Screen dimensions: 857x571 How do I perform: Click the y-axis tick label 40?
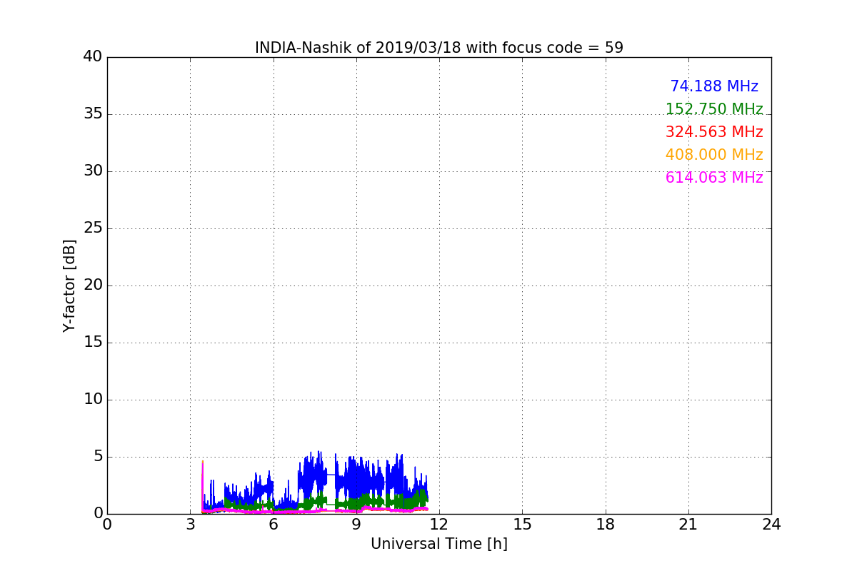(93, 57)
